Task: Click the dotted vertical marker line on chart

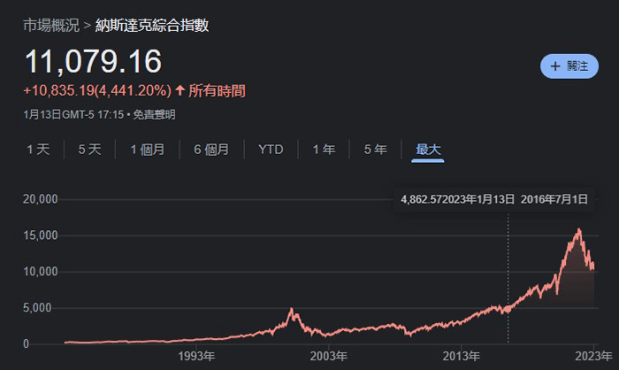Action: [508, 277]
